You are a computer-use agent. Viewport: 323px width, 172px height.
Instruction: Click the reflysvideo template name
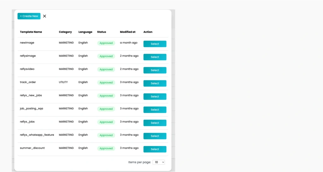pos(27,69)
